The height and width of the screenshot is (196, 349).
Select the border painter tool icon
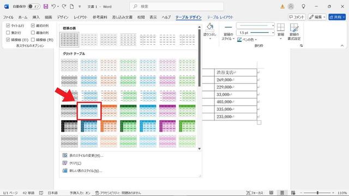[294, 28]
